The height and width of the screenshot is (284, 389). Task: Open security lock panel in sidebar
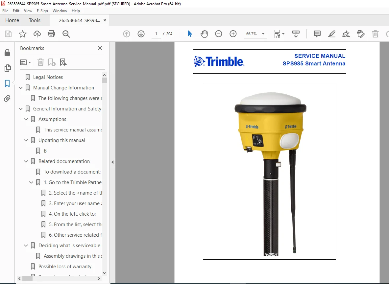(7, 53)
